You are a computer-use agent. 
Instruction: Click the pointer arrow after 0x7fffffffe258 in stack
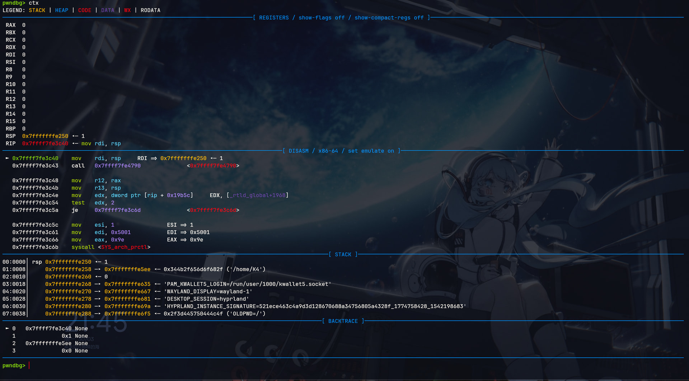[98, 269]
